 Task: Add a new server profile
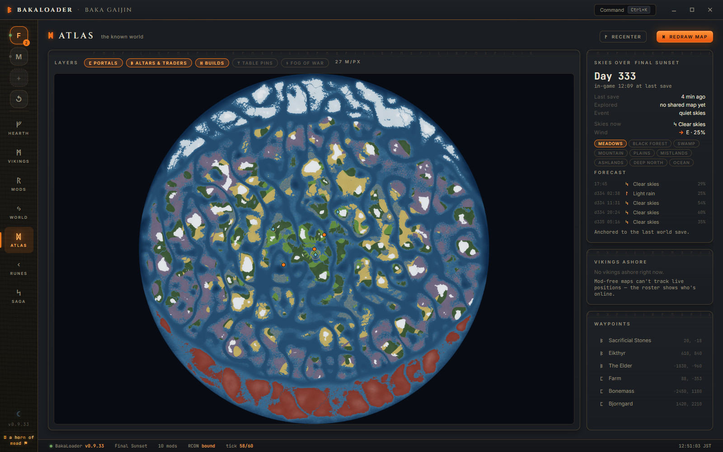pos(19,78)
